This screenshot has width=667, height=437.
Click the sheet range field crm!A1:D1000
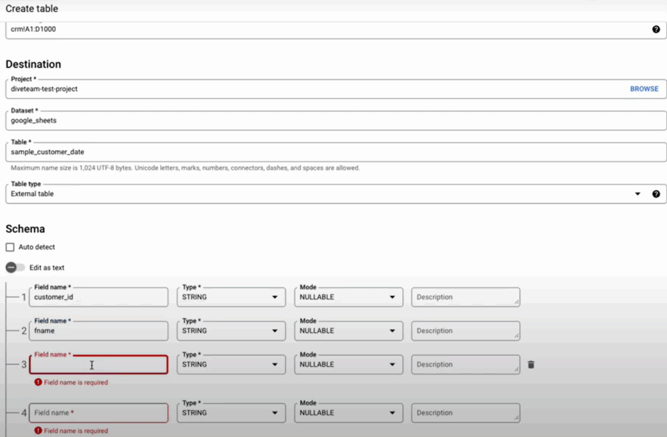[x=326, y=29]
